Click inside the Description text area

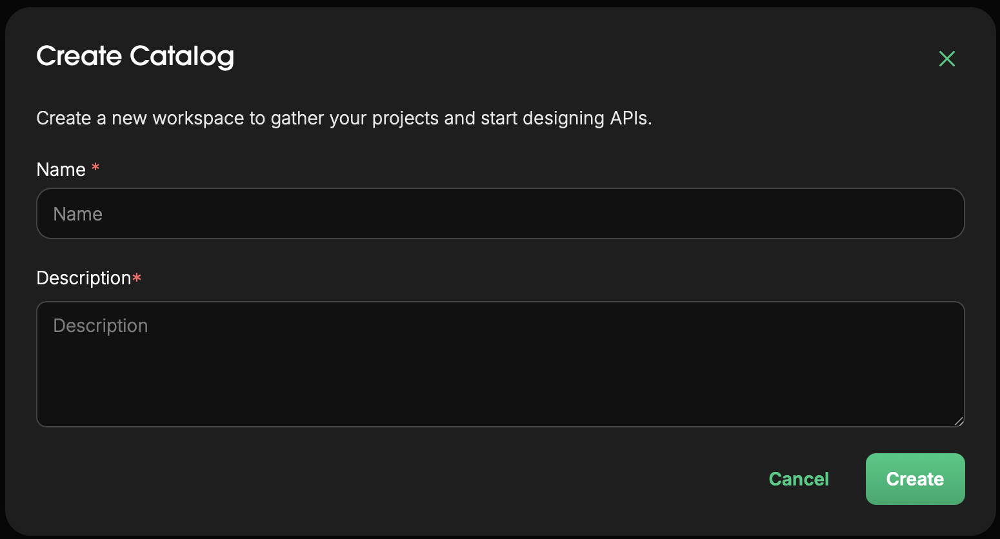click(x=500, y=364)
